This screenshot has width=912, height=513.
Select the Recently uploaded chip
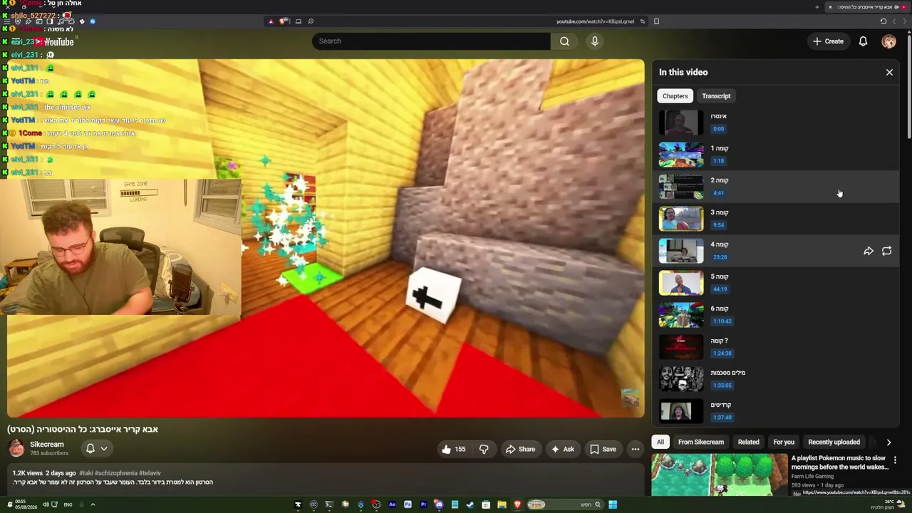point(834,442)
